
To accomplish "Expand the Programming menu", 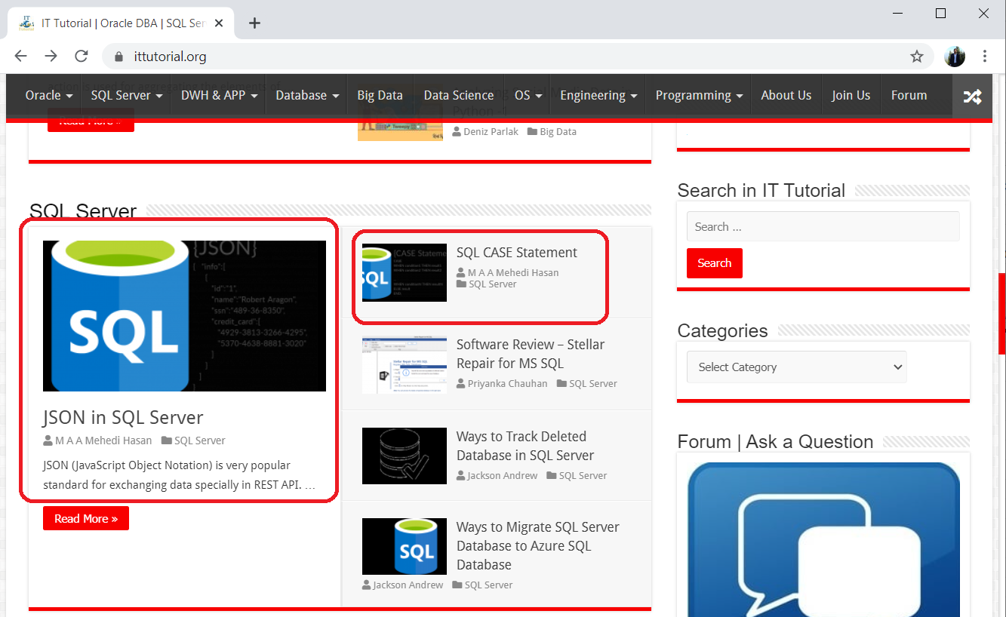I will pos(699,95).
